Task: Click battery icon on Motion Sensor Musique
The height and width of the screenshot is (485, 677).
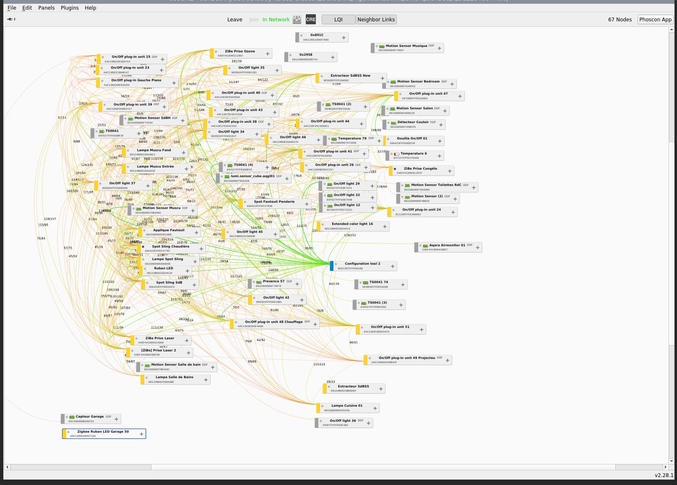Action: click(382, 46)
